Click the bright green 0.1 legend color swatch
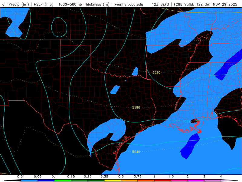The image size is (242, 182). coord(63,180)
